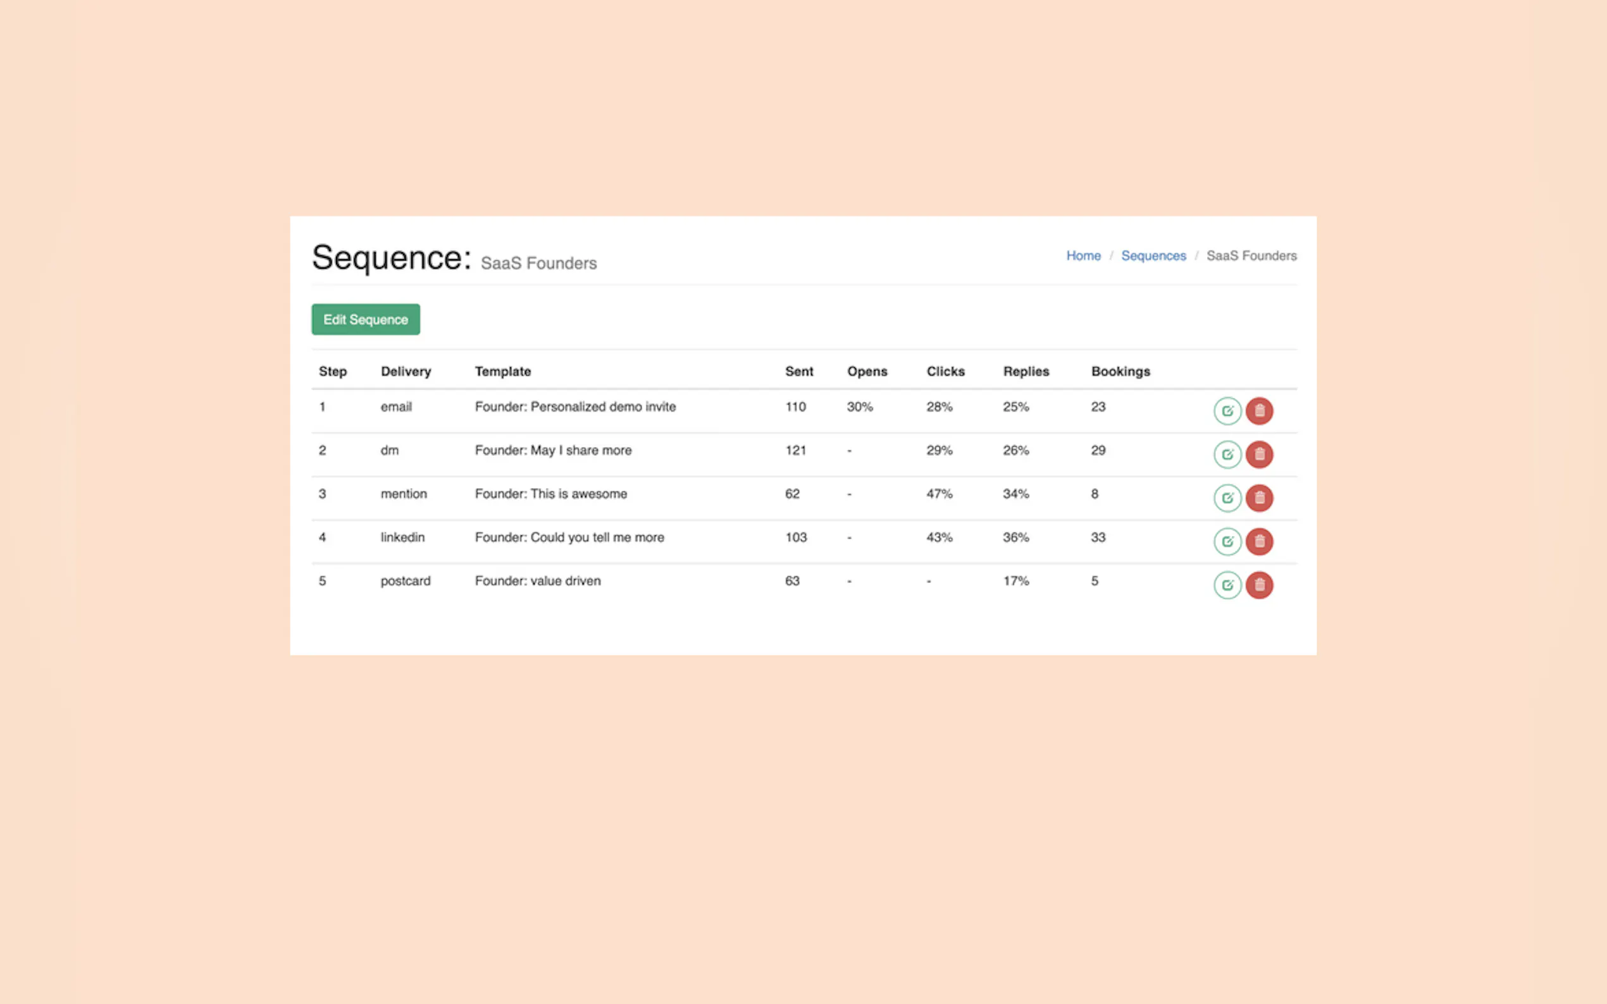Delete the email step row
The image size is (1607, 1004).
1259,411
